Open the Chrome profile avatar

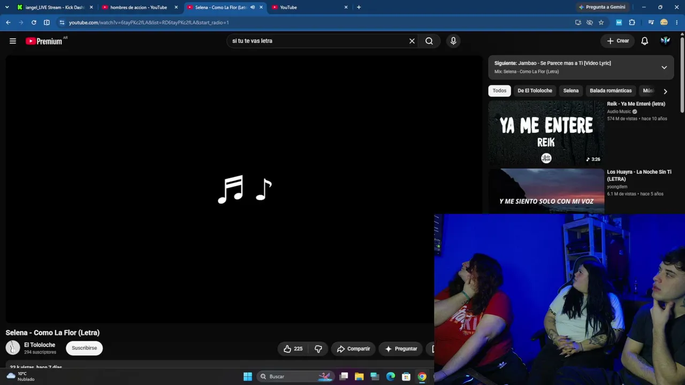664,22
